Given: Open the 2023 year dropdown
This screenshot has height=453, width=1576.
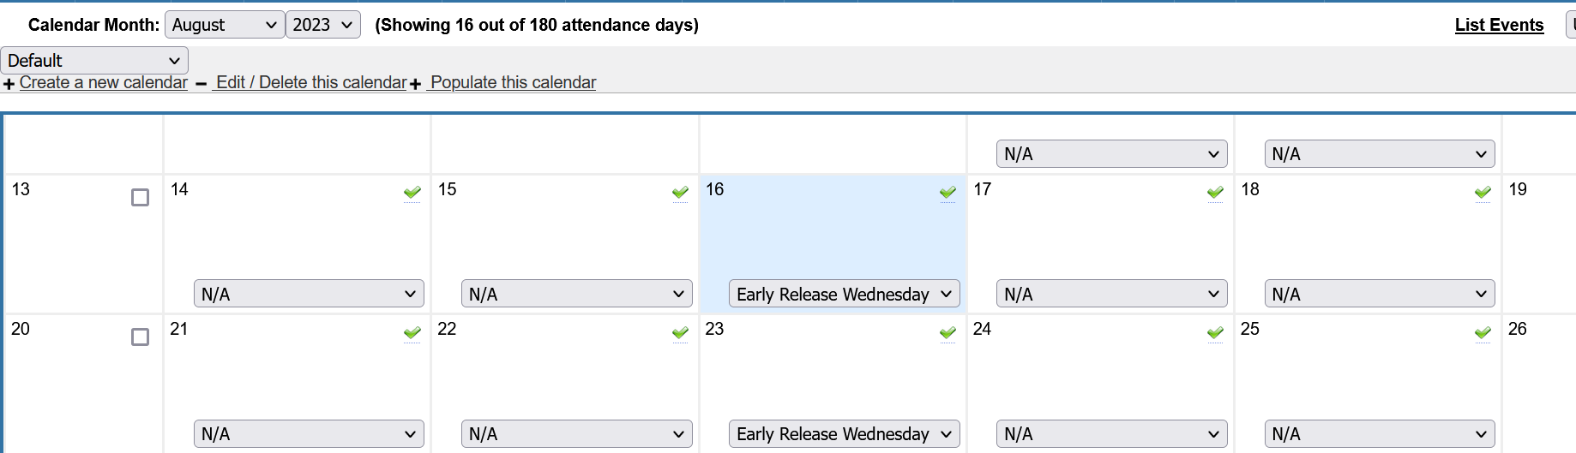Looking at the screenshot, I should [322, 25].
